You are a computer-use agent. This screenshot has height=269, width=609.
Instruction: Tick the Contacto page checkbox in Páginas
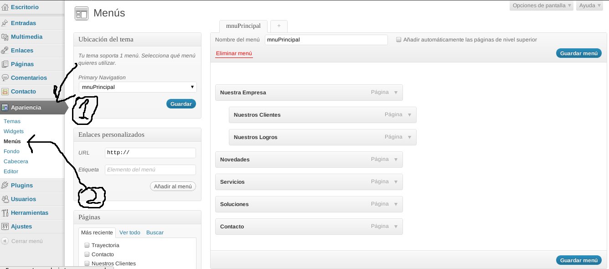pos(87,254)
